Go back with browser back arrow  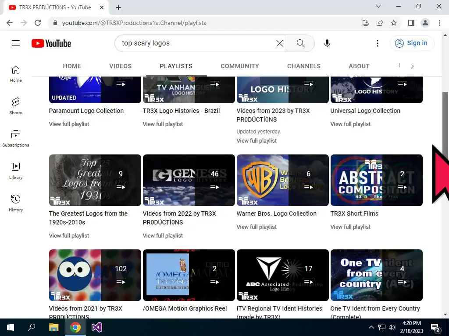[x=10, y=23]
